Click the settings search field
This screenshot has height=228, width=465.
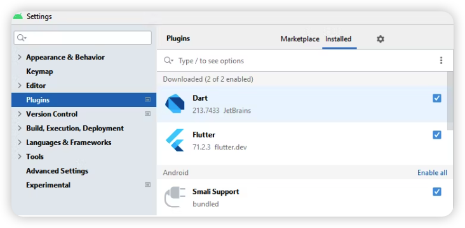click(83, 38)
